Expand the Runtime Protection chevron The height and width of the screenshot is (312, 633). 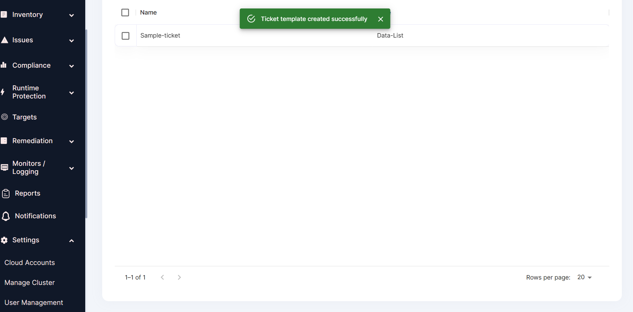click(71, 93)
